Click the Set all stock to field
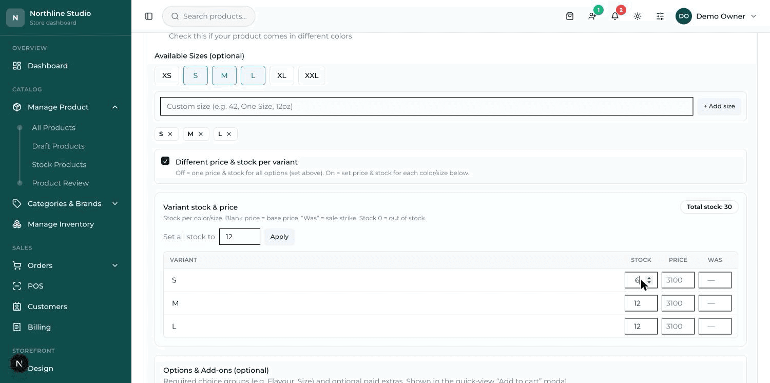The width and height of the screenshot is (770, 383). 240,237
